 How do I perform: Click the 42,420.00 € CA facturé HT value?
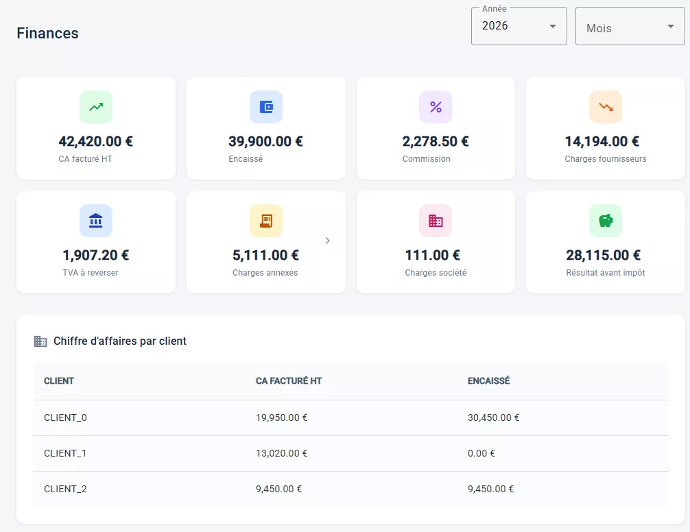[x=96, y=142]
